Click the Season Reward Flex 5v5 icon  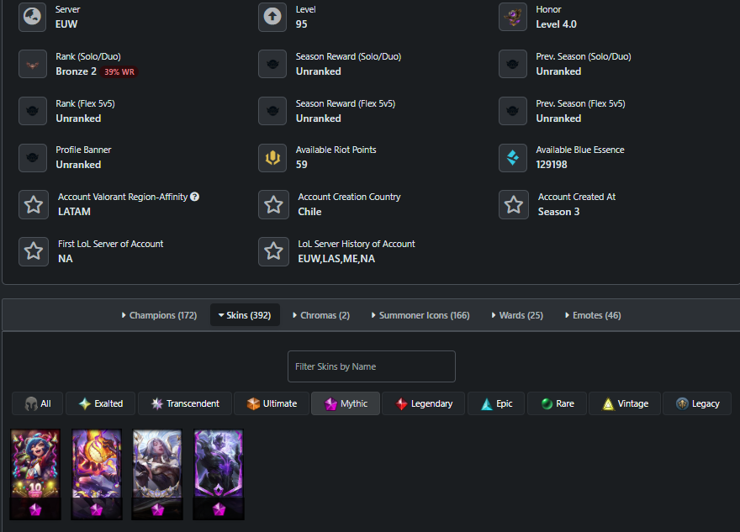pyautogui.click(x=272, y=111)
